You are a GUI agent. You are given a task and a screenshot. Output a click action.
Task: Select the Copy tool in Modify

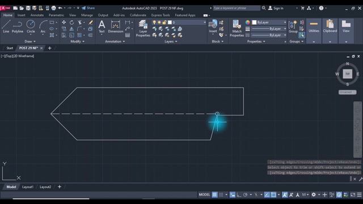64,29
